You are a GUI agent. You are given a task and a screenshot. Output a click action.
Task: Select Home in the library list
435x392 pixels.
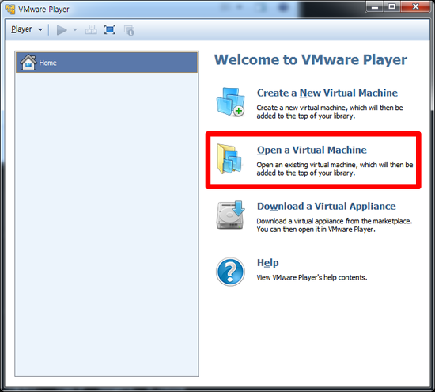(107, 63)
